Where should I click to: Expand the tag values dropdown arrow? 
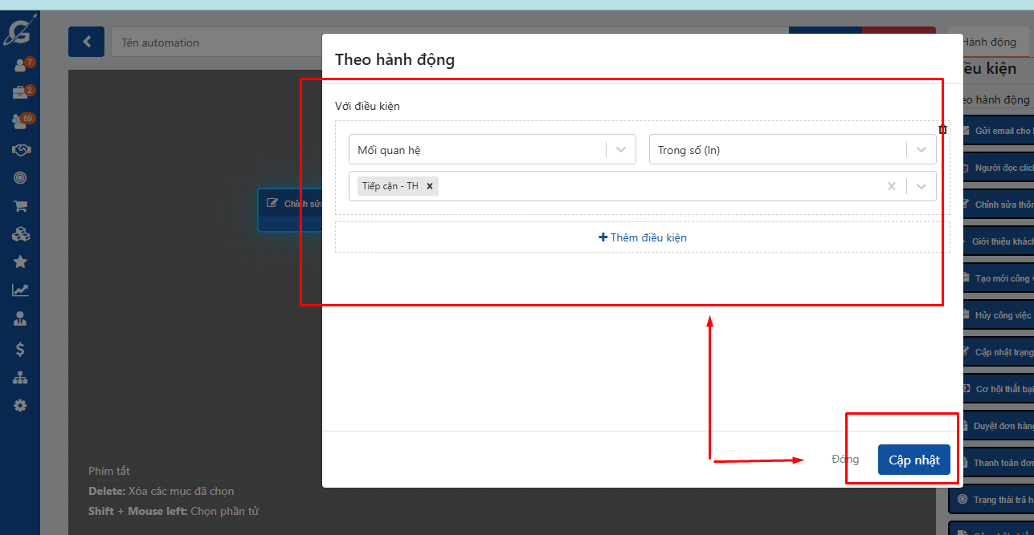pyautogui.click(x=921, y=186)
